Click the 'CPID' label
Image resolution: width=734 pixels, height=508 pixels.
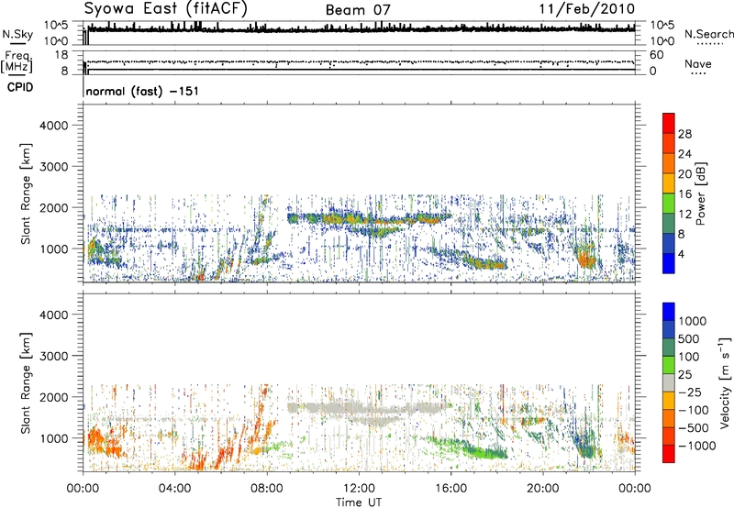pyautogui.click(x=20, y=87)
